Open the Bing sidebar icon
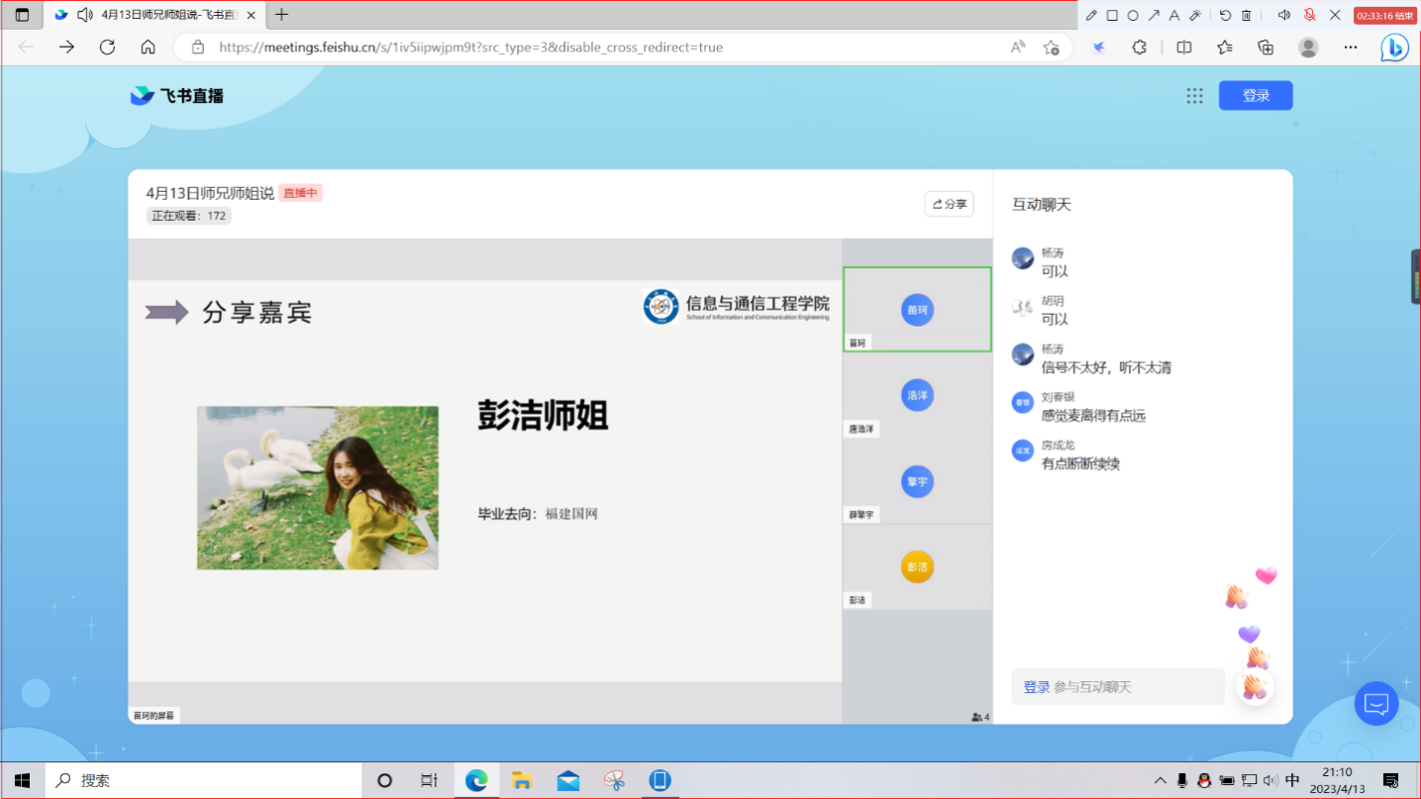The height and width of the screenshot is (799, 1421). point(1394,48)
